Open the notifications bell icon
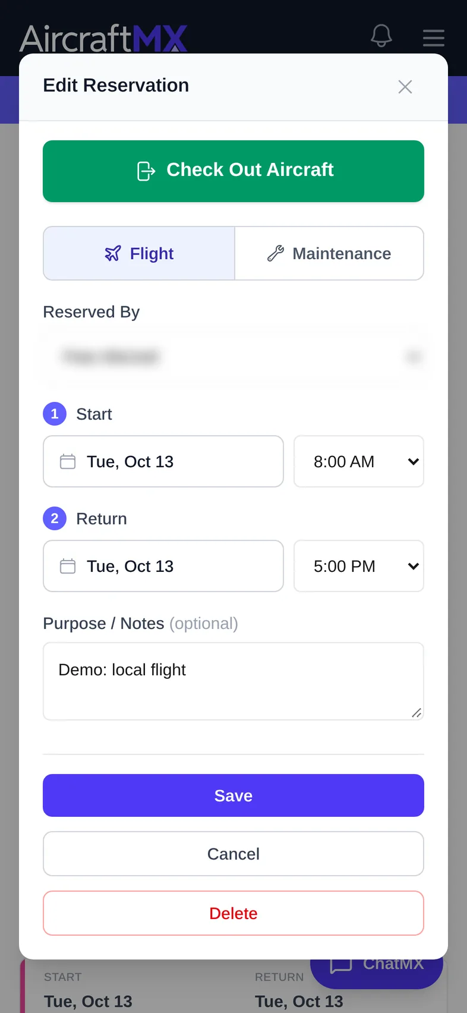This screenshot has width=467, height=1013. tap(381, 36)
